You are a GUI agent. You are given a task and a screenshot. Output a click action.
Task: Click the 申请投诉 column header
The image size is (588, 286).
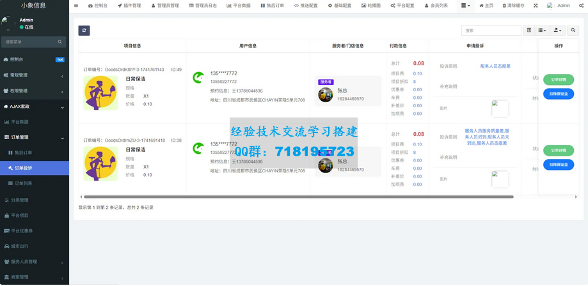click(x=475, y=46)
